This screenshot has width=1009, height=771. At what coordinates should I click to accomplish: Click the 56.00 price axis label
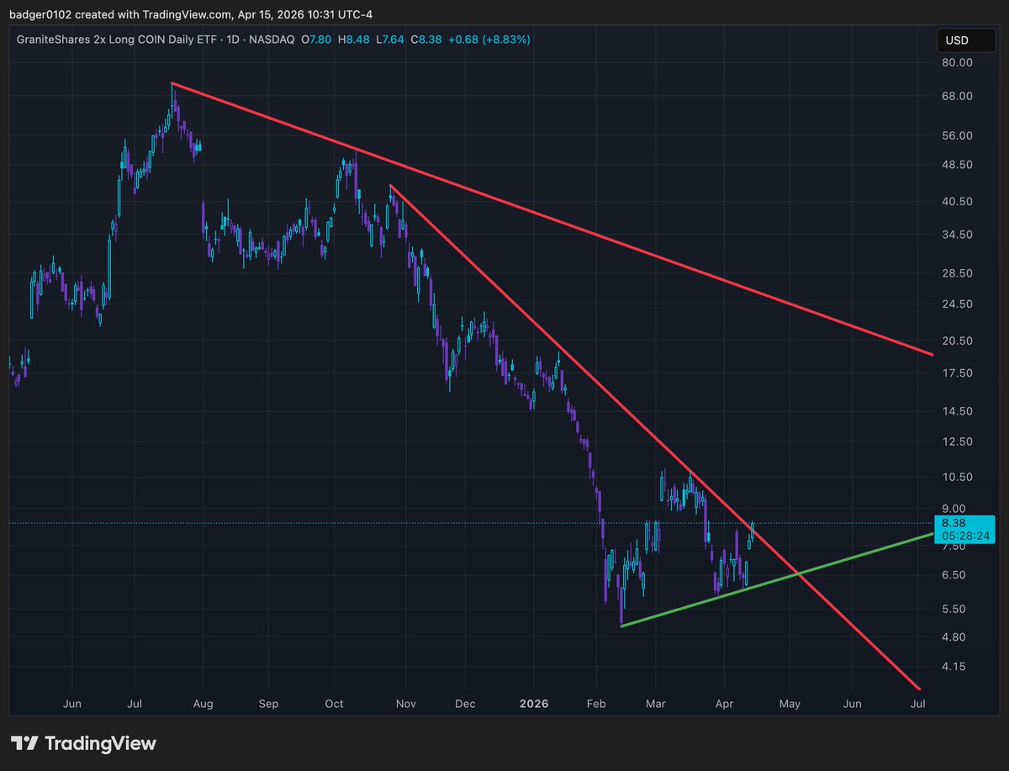[957, 135]
